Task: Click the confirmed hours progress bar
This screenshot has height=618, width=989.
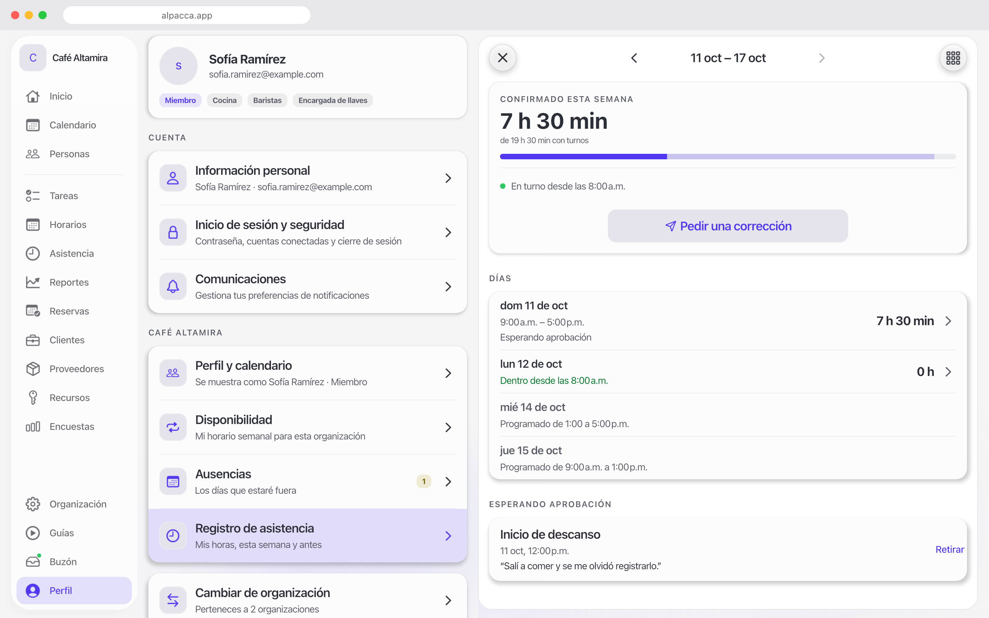Action: (727, 157)
